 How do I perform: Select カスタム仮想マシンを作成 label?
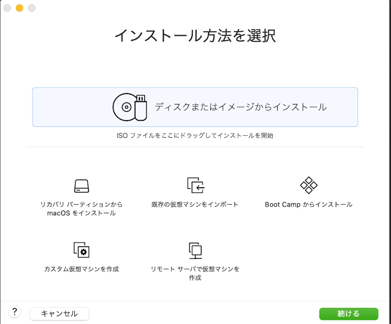point(81,269)
